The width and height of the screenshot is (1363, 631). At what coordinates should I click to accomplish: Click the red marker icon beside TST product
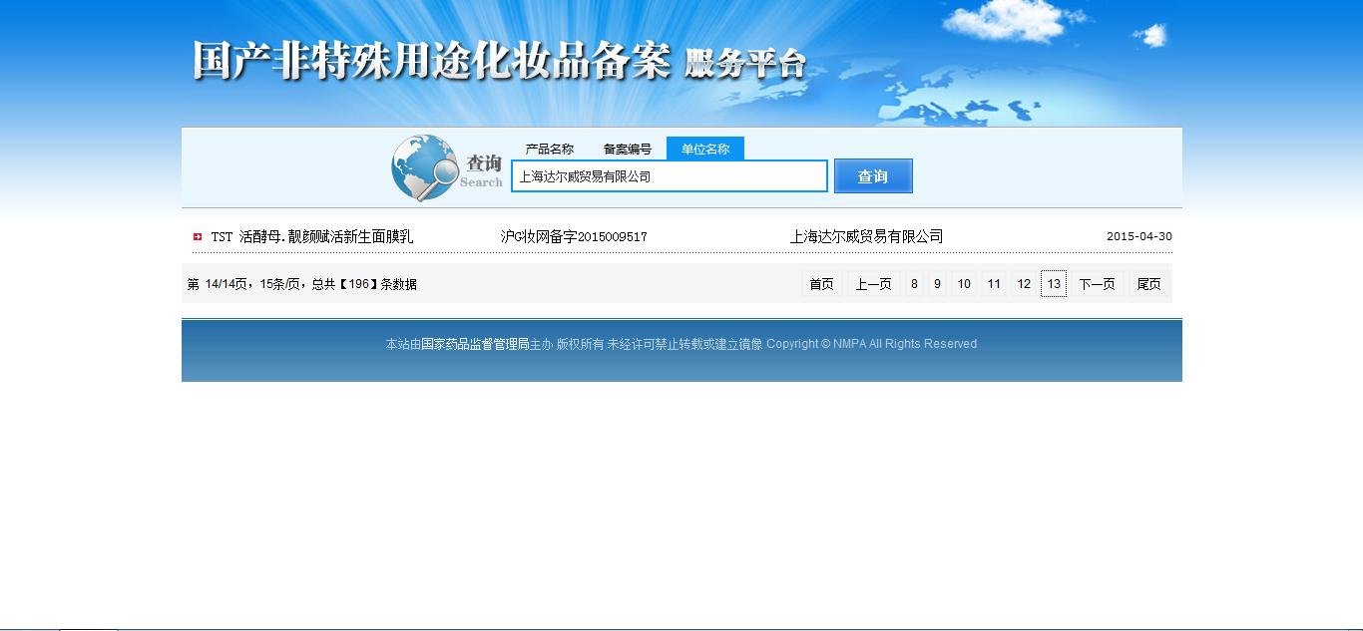tap(198, 236)
